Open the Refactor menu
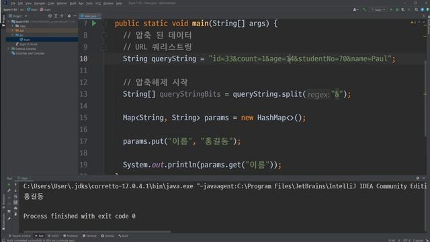 coord(62,3)
